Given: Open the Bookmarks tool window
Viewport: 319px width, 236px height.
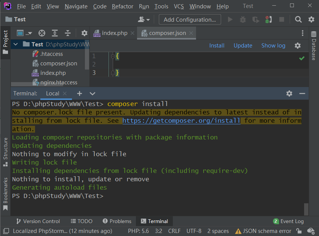Looking at the screenshot, I should coord(5,194).
